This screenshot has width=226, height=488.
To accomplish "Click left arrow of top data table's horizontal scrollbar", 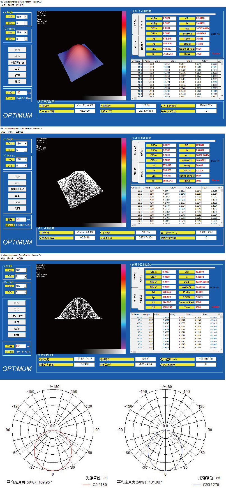I will [x=132, y=98].
